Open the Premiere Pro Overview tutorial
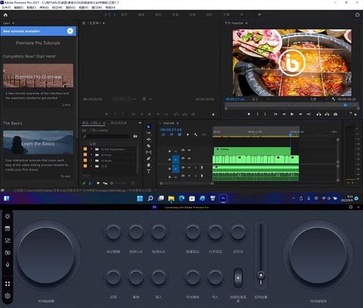 pyautogui.click(x=38, y=76)
